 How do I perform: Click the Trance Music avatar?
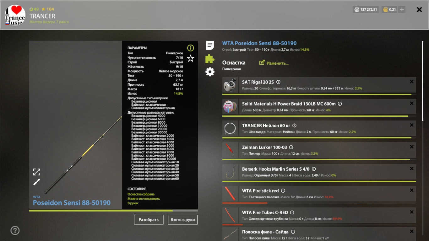(x=15, y=15)
